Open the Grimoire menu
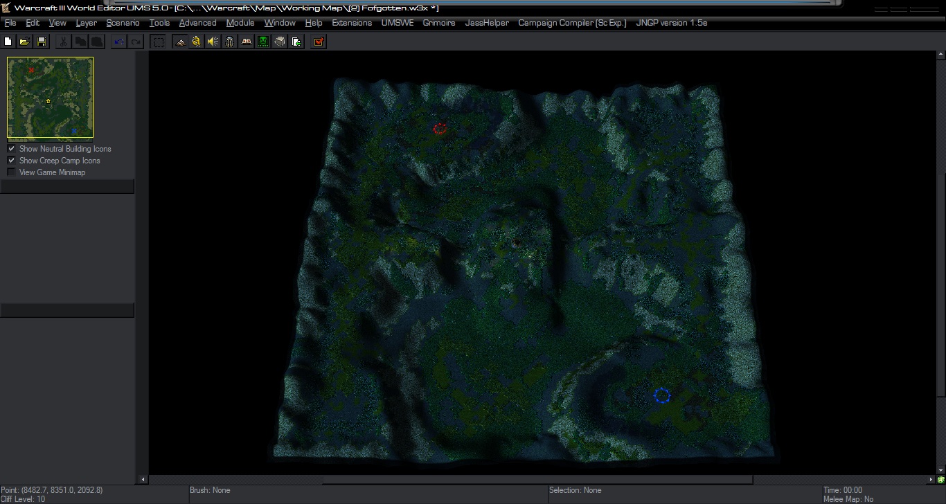946x504 pixels. 439,23
